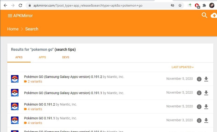Go to Home breadcrumb link
Image resolution: width=217 pixels, height=132 pixels.
pyautogui.click(x=13, y=29)
